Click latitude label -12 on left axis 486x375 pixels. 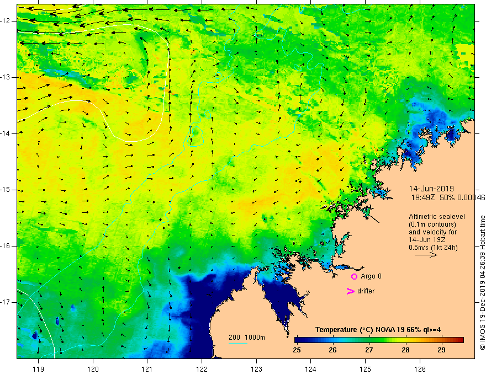[6, 21]
